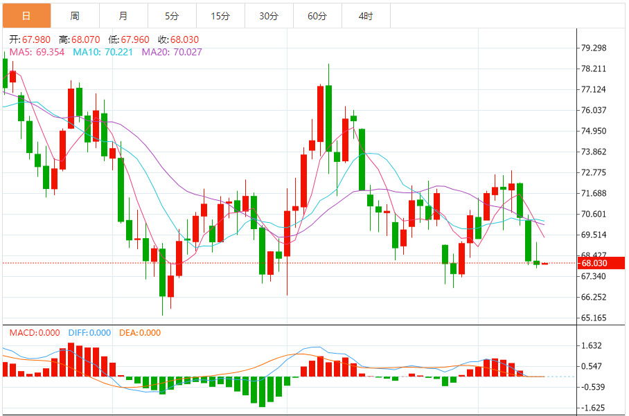Switch to the 5分 timeframe tab
The image size is (629, 416).
[172, 16]
